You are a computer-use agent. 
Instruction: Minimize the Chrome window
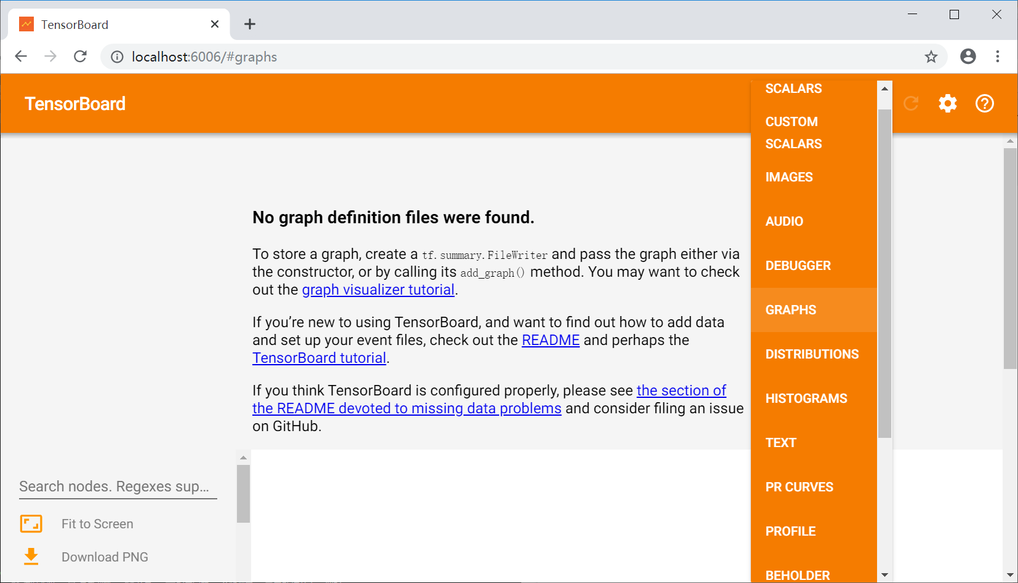(913, 14)
